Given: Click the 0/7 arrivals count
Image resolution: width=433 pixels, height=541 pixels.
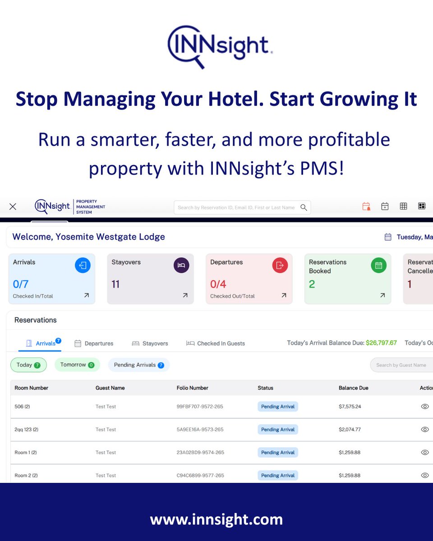Looking at the screenshot, I should coord(21,284).
